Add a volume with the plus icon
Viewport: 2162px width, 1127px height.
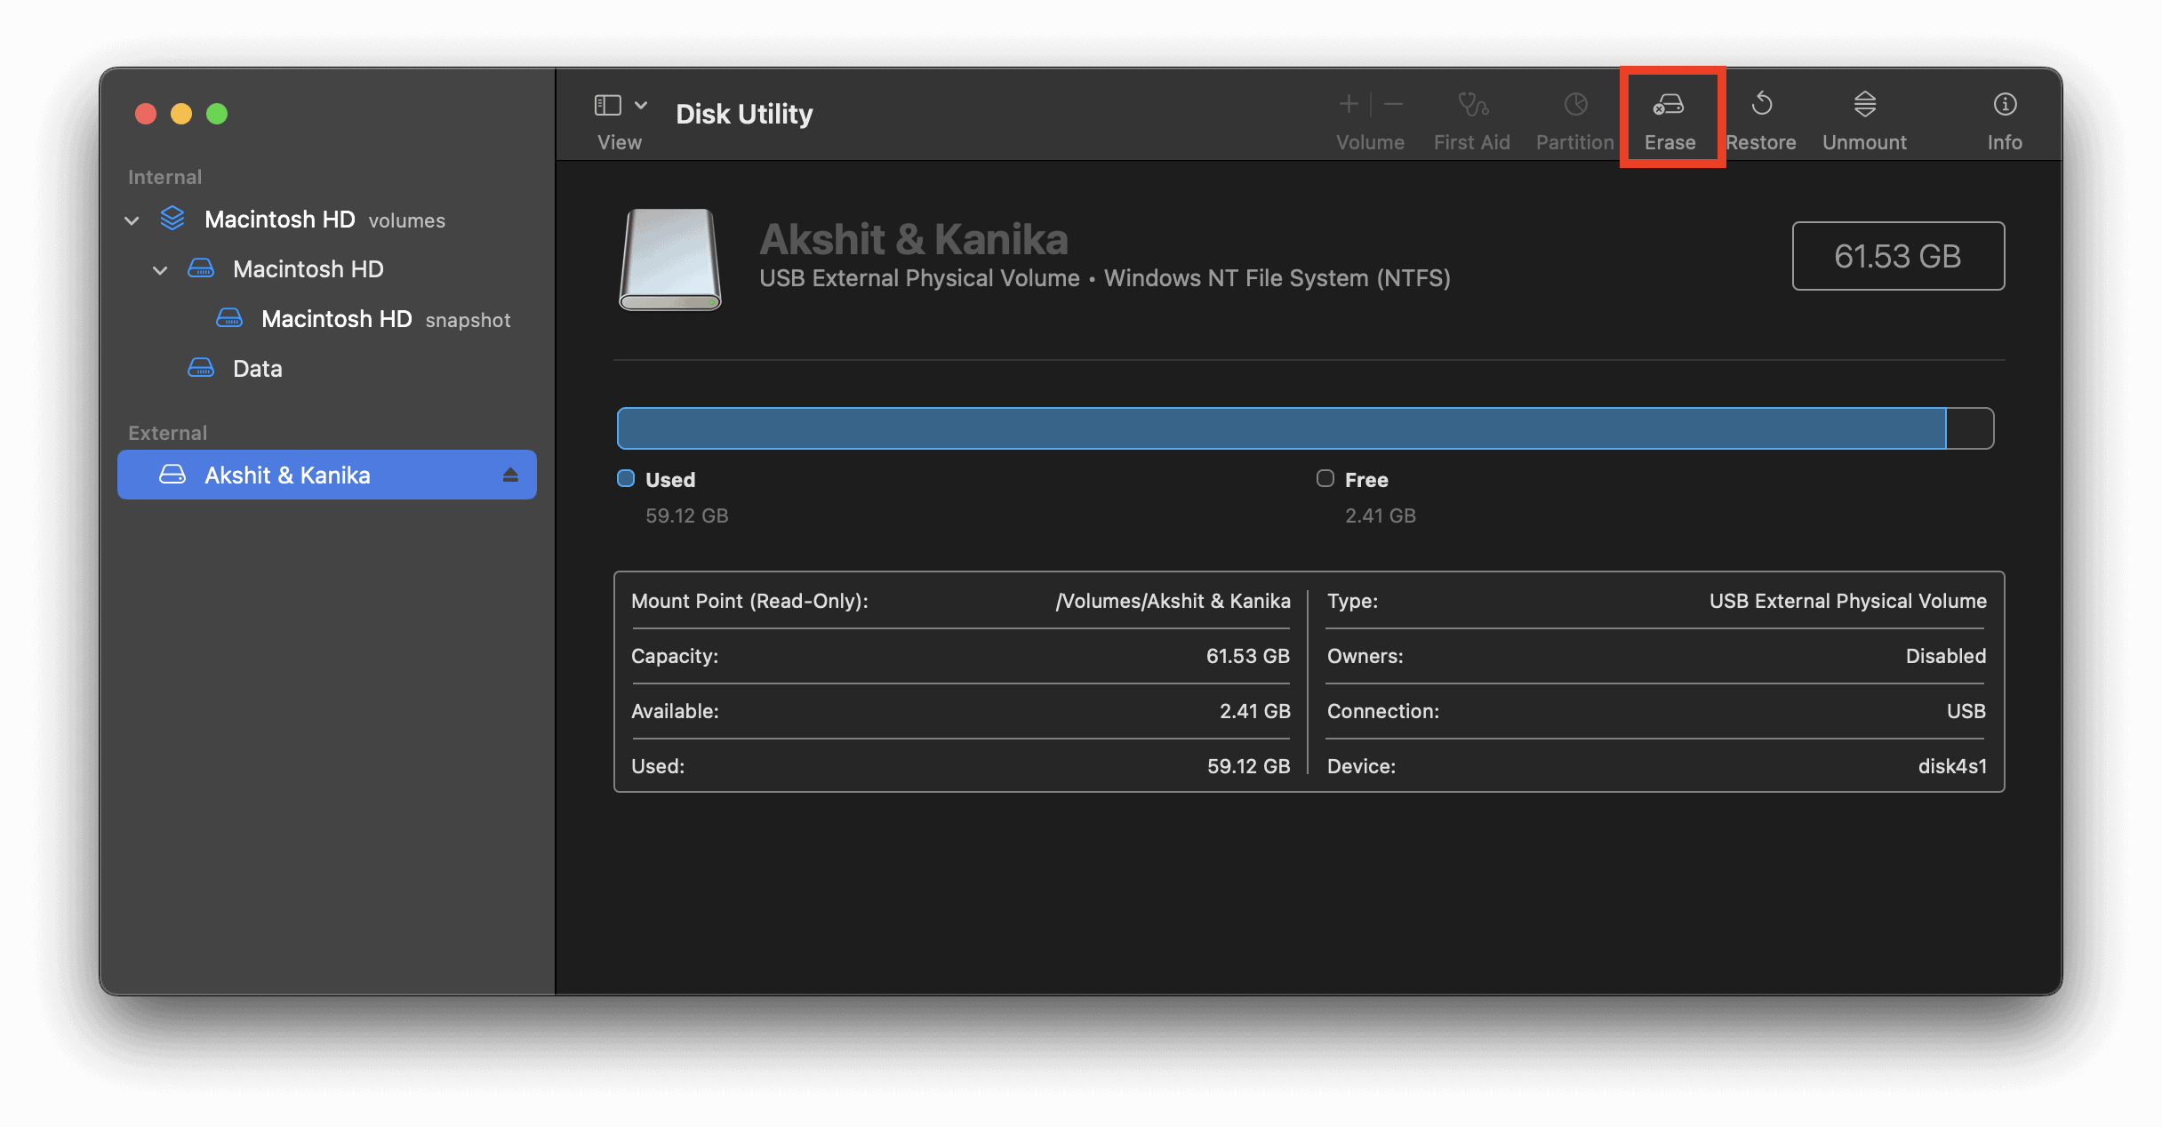tap(1349, 105)
